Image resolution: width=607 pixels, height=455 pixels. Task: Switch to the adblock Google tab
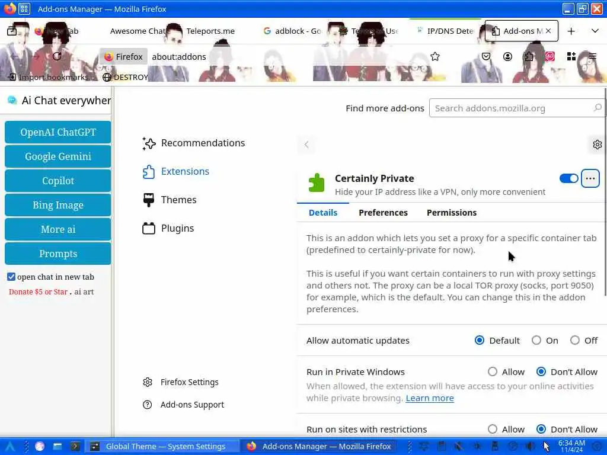click(x=292, y=31)
